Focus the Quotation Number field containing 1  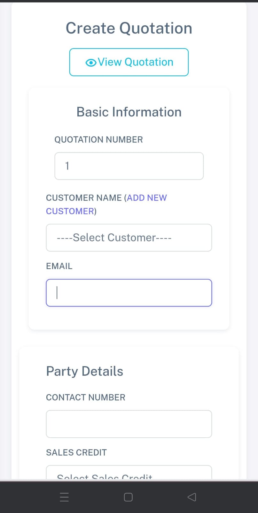click(x=129, y=166)
